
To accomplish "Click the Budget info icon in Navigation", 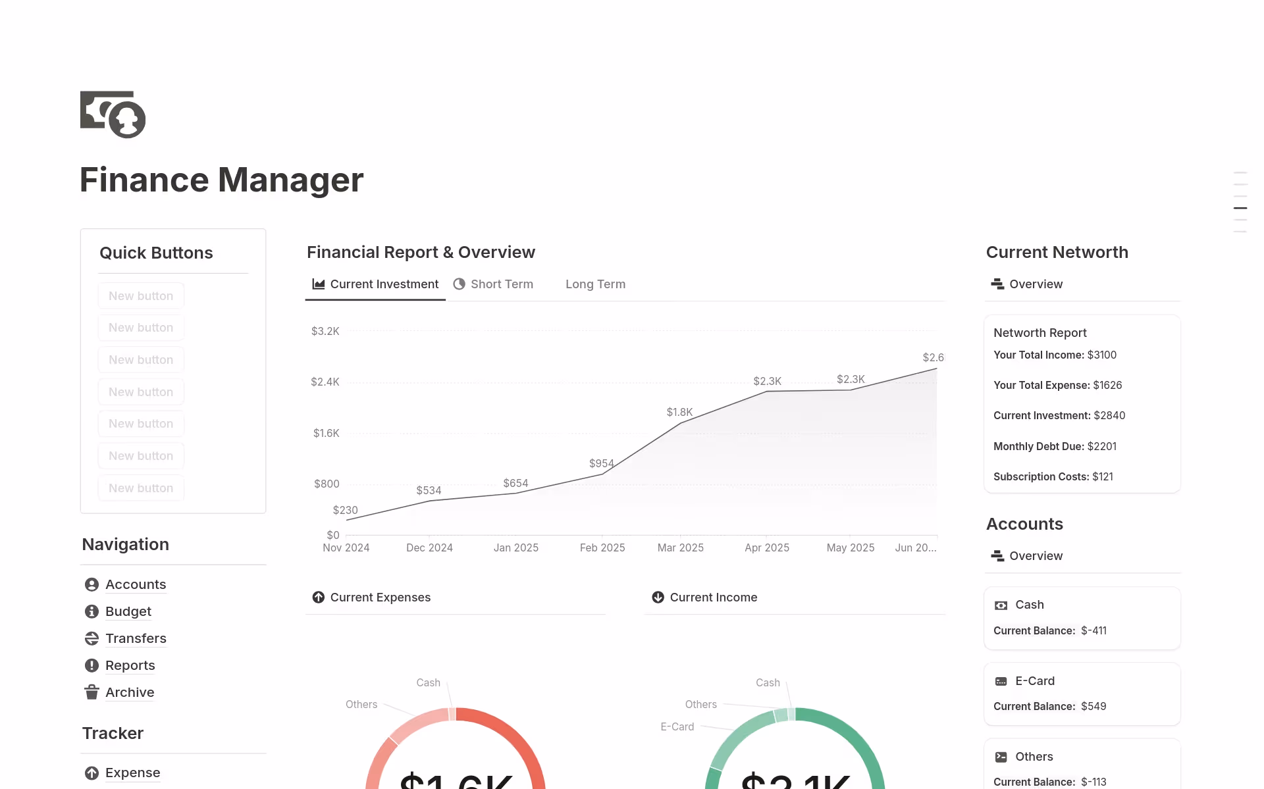I will (92, 611).
